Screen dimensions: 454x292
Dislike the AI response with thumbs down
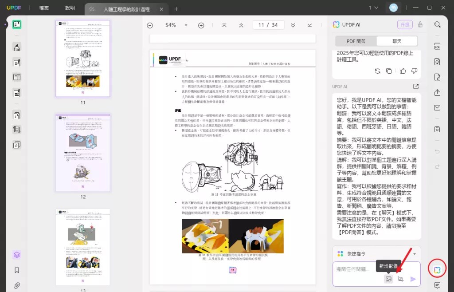point(415,71)
